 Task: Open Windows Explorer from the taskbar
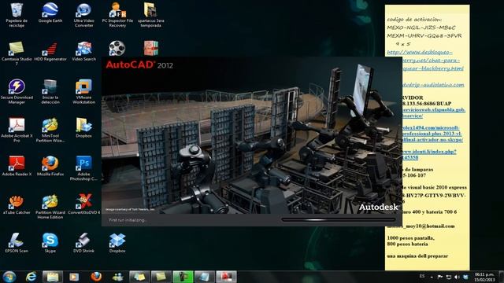click(53, 277)
